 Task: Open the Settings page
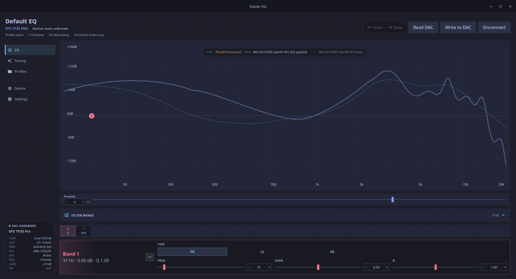[30, 99]
